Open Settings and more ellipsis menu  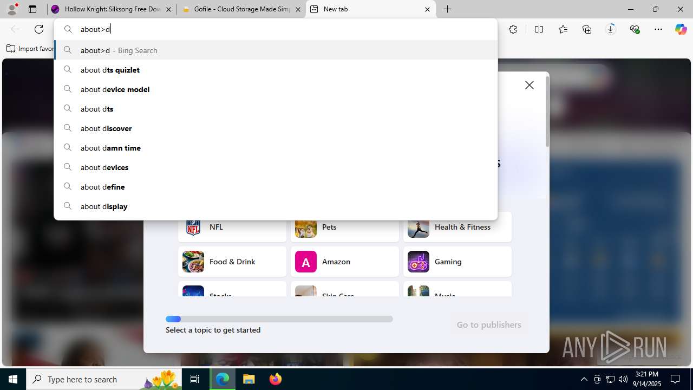[x=658, y=29]
